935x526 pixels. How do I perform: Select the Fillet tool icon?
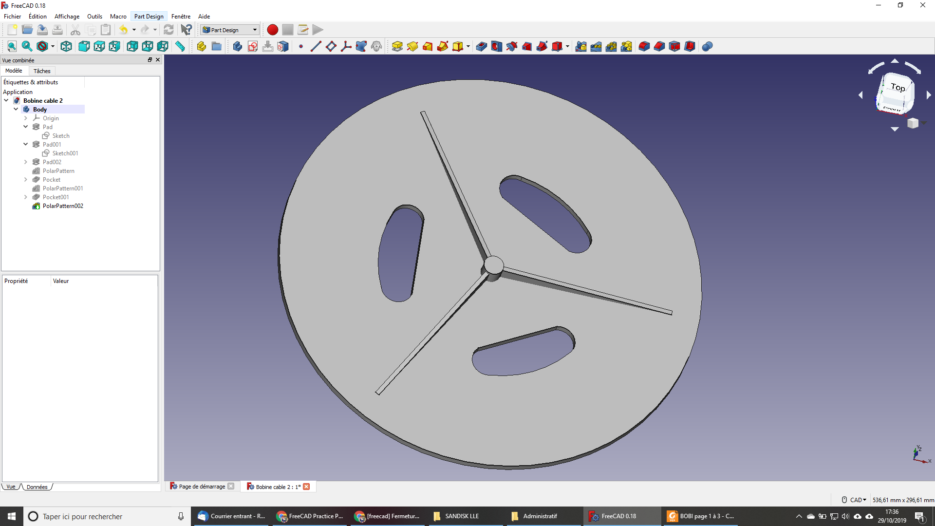pos(644,46)
